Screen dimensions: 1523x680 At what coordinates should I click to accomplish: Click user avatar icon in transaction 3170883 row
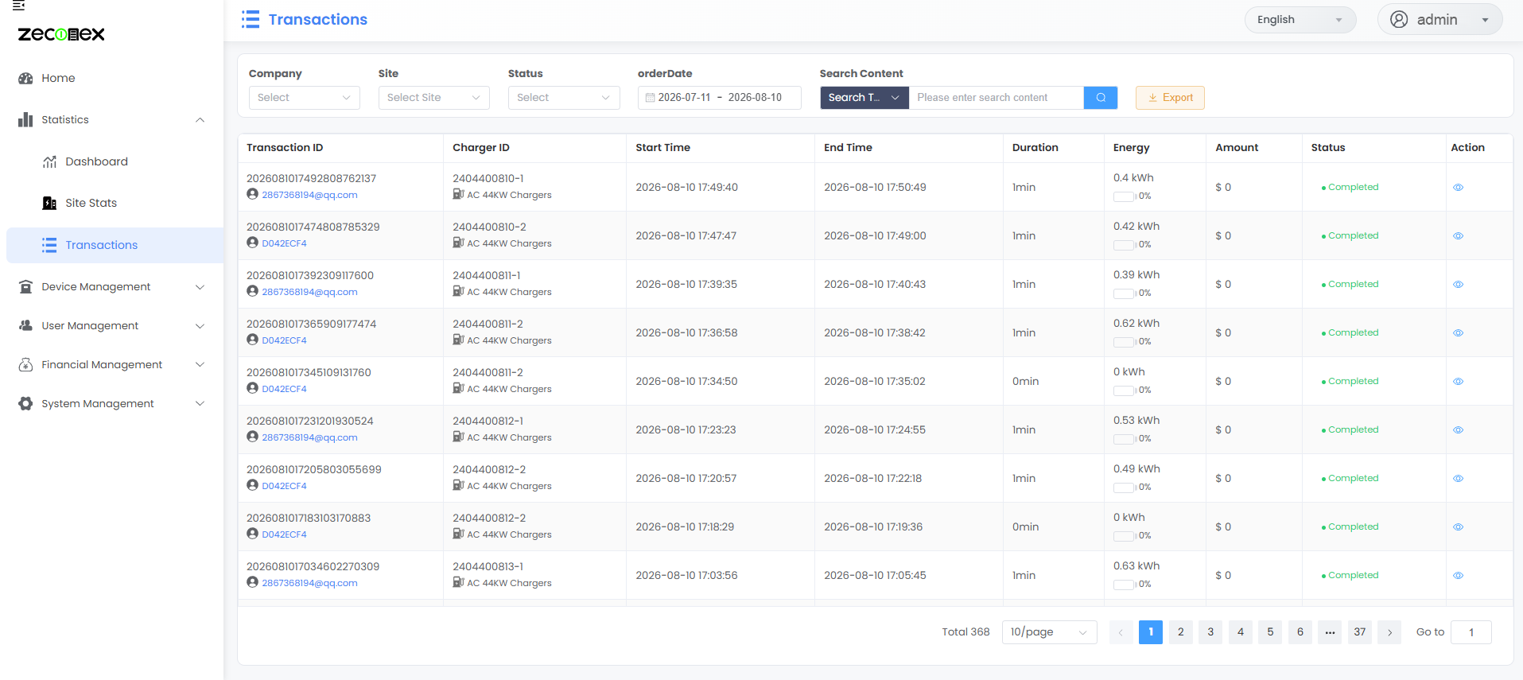252,534
